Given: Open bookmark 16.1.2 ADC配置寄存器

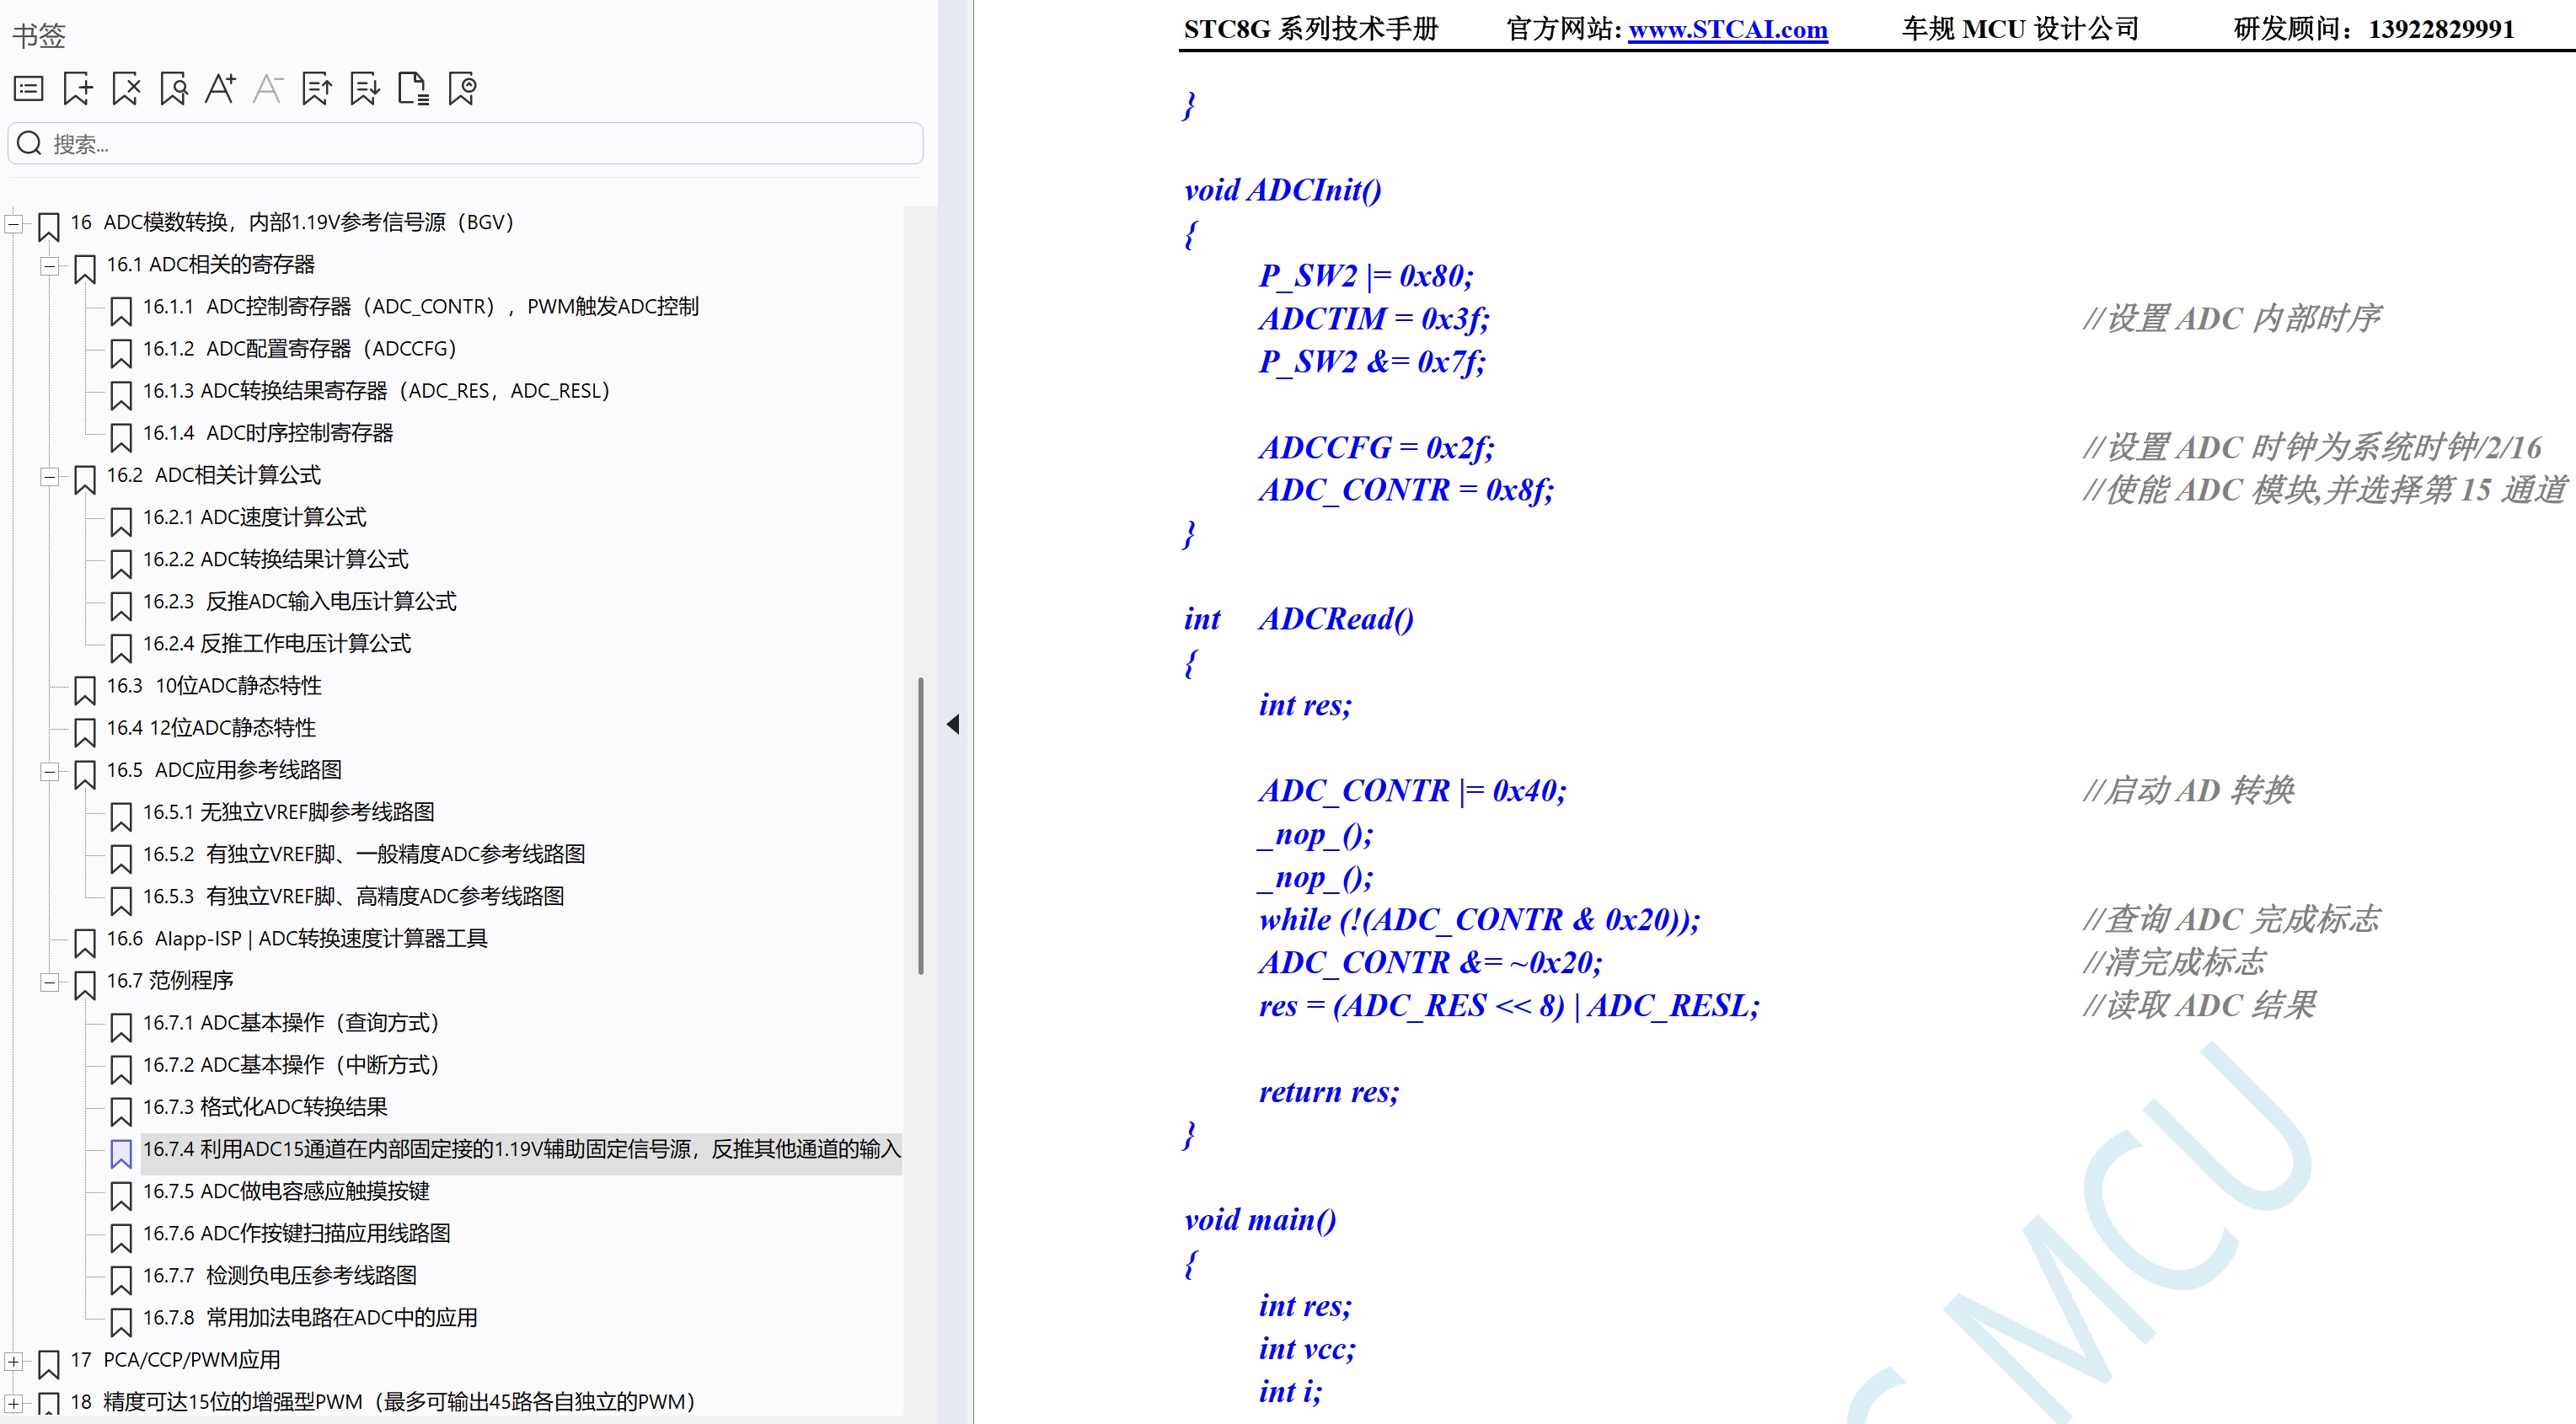Looking at the screenshot, I should (299, 349).
